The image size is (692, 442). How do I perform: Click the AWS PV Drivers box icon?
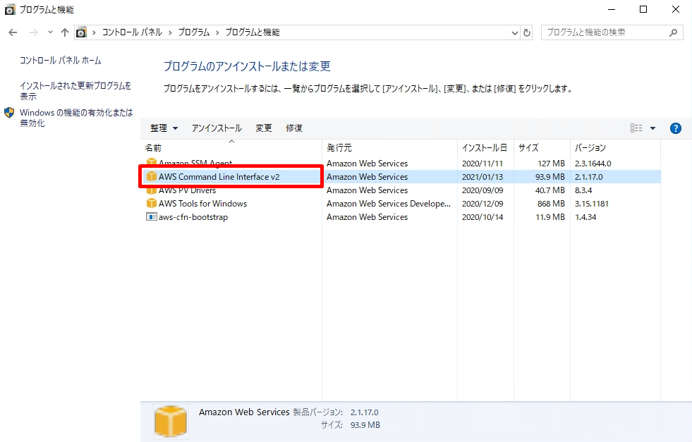(x=152, y=190)
